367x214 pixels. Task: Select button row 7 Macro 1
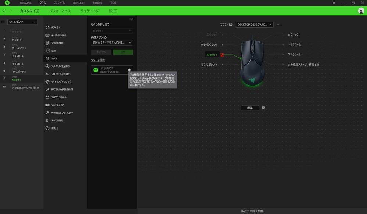pyautogui.click(x=22, y=79)
